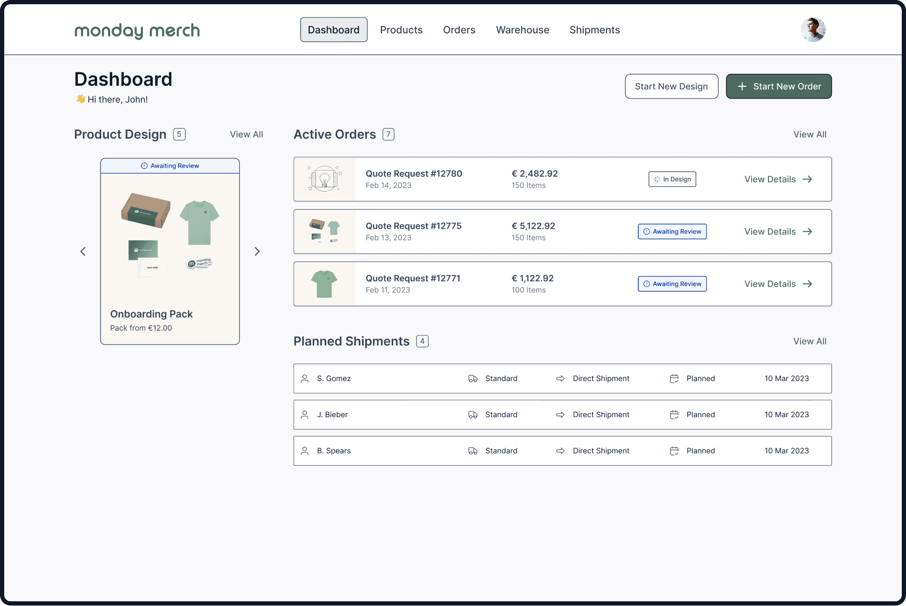Click the person icon beside B. Spears
This screenshot has height=606, width=906.
coord(305,451)
